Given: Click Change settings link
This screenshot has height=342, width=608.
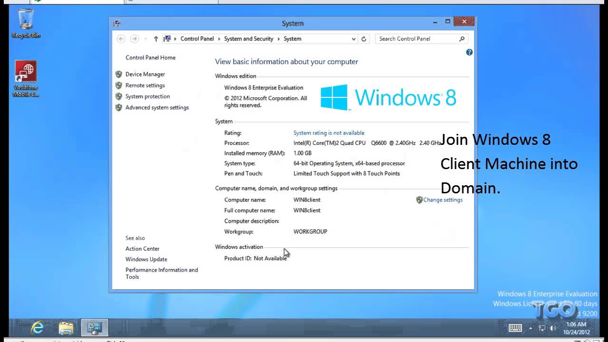Looking at the screenshot, I should coord(443,200).
